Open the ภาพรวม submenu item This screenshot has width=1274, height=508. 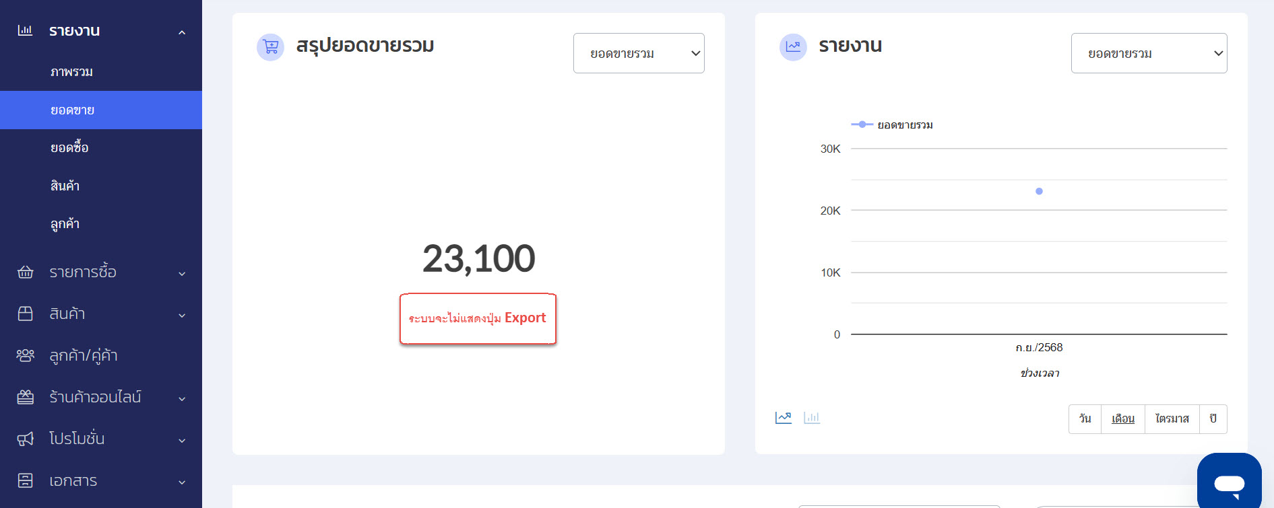[x=71, y=72]
